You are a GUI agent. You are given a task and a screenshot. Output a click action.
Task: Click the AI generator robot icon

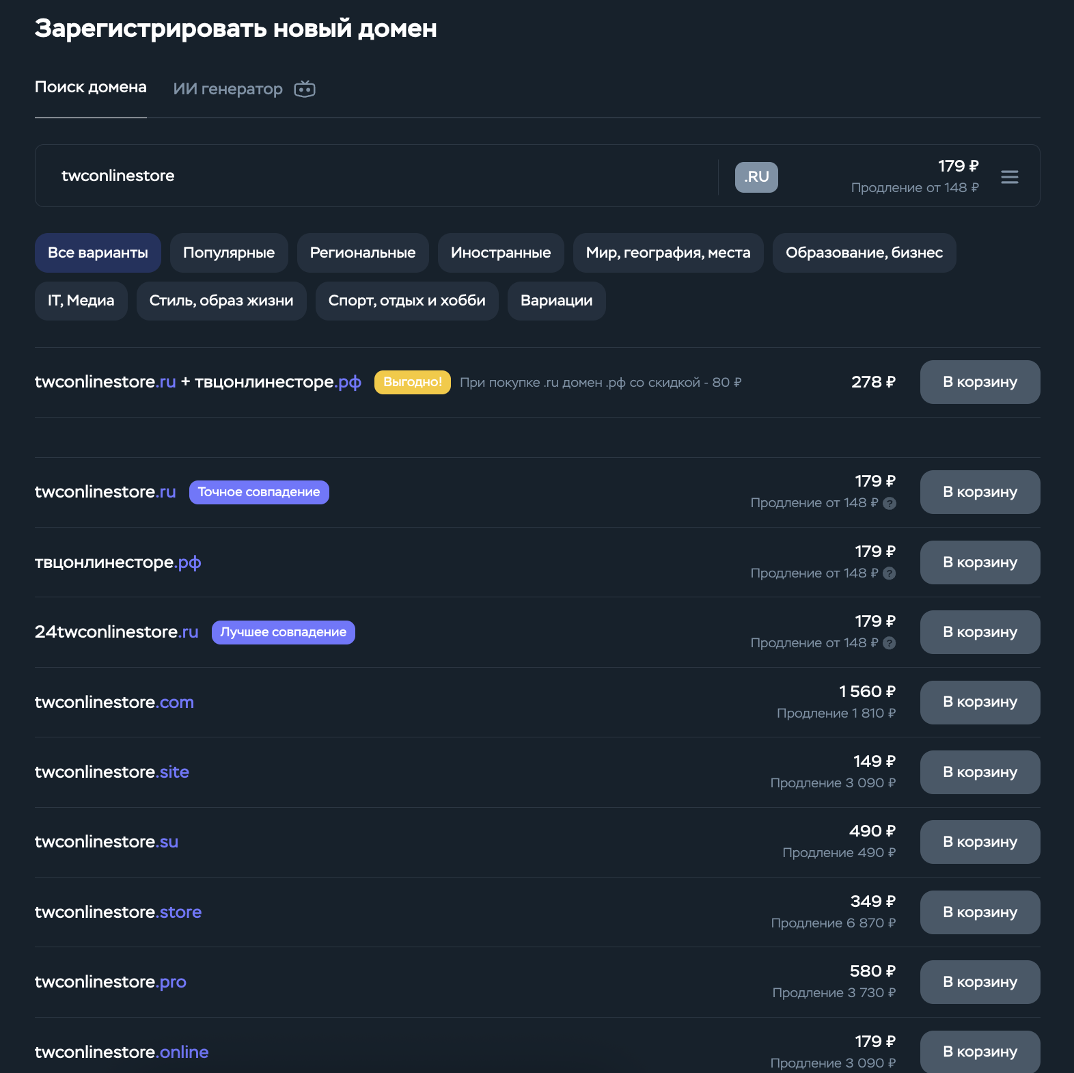click(305, 89)
